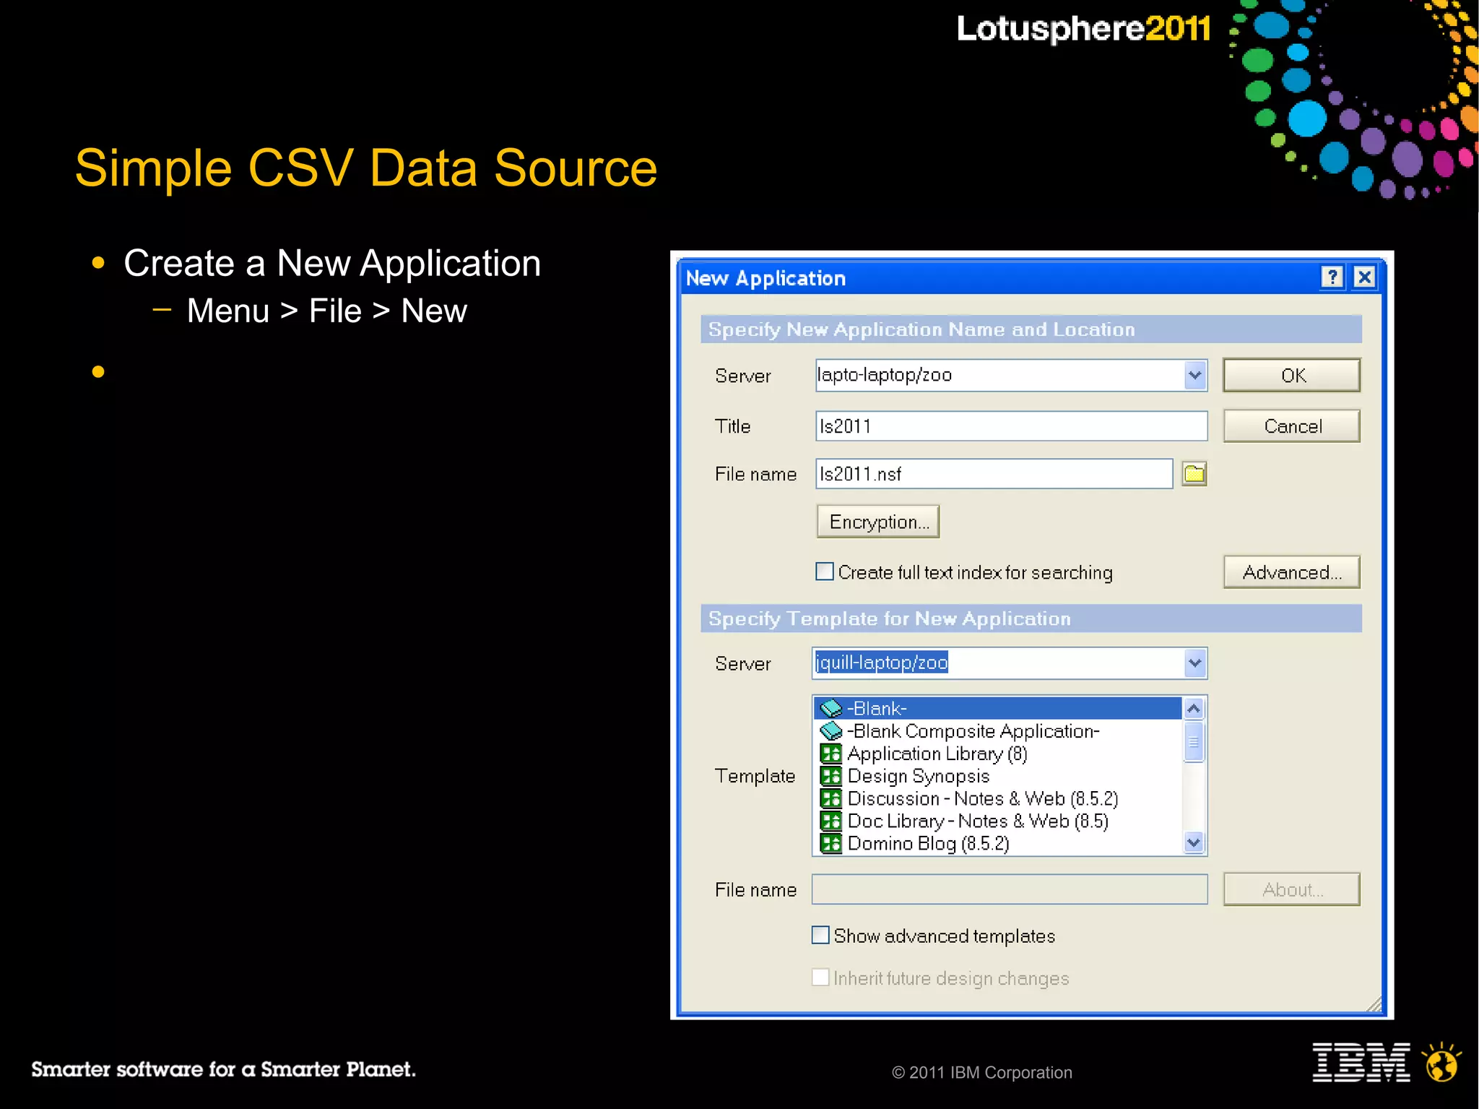1479x1109 pixels.
Task: Open the template Server dropdown jquill-laptop/zoo
Action: pyautogui.click(x=1194, y=663)
